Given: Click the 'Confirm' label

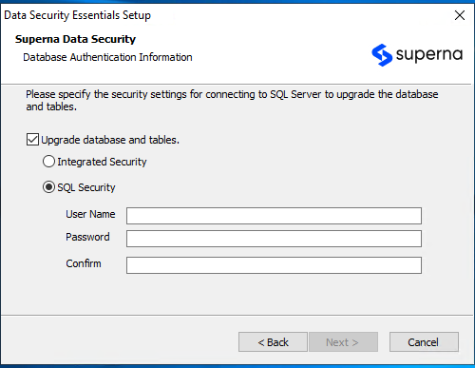Looking at the screenshot, I should pyautogui.click(x=84, y=263).
